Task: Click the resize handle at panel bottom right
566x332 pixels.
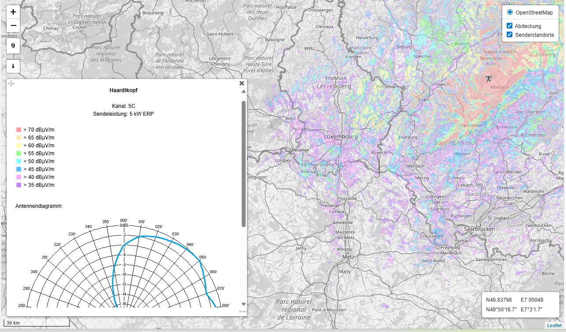Action: [242, 311]
